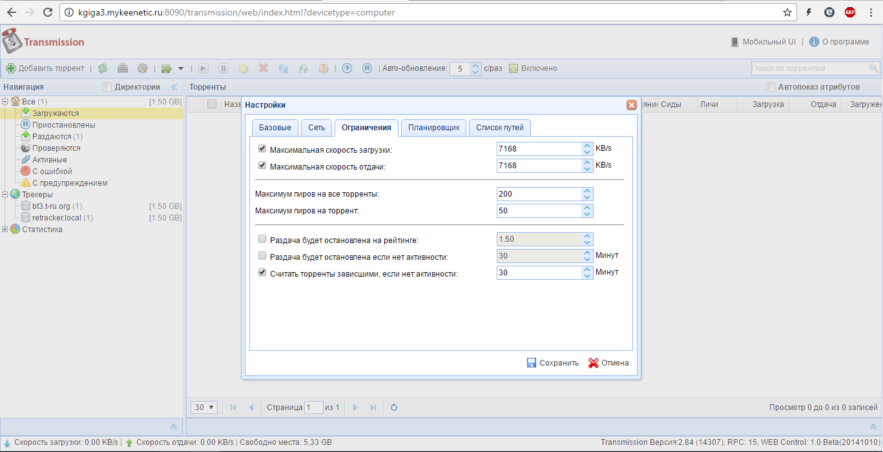Click the green refresh list icon
Viewport: 883px width, 452px height.
click(x=103, y=68)
